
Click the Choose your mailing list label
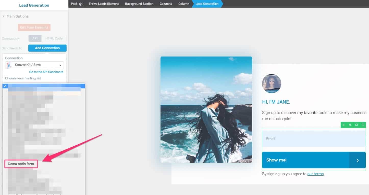tap(23, 78)
